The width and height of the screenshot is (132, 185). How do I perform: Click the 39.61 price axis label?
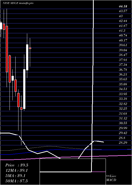coord(123,45)
